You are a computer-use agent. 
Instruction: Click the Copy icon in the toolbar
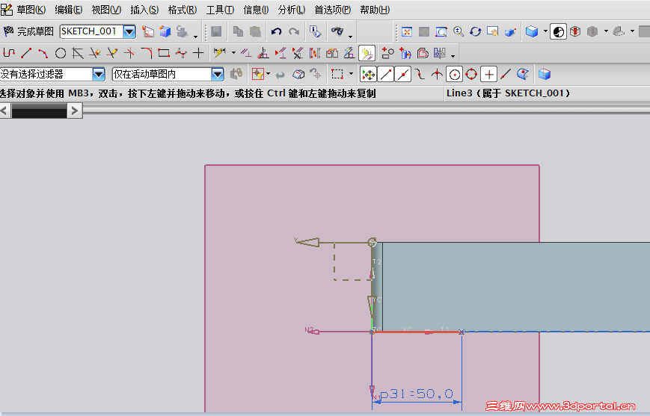(238, 31)
